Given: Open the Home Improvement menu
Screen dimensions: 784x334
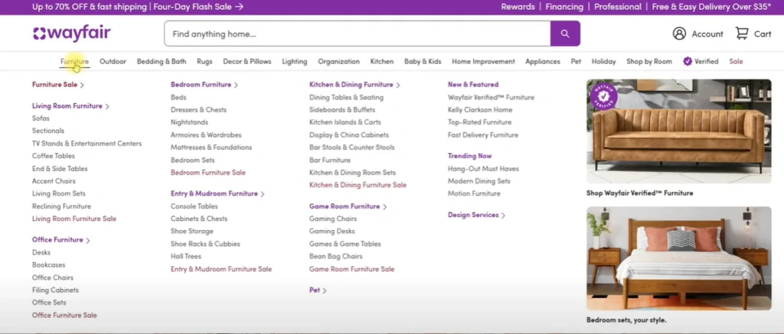Looking at the screenshot, I should coord(483,61).
